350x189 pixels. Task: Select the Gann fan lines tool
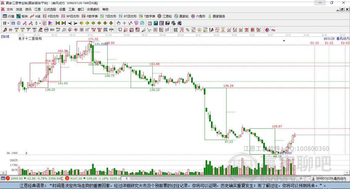(x=126, y=30)
